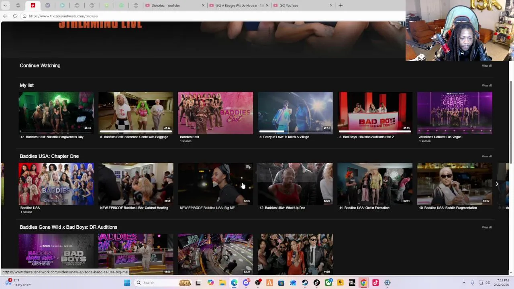514x289 pixels.
Task: Open the pink TikTok Studio taskbar icon
Action: tap(375, 283)
